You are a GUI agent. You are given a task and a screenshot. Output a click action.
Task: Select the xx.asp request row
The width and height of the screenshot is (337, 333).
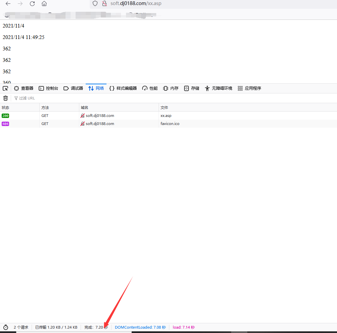click(166, 116)
